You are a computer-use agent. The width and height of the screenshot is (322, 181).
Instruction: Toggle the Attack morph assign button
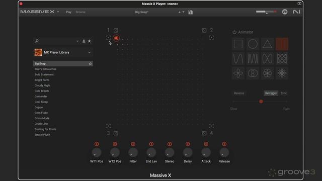[x=206, y=144]
